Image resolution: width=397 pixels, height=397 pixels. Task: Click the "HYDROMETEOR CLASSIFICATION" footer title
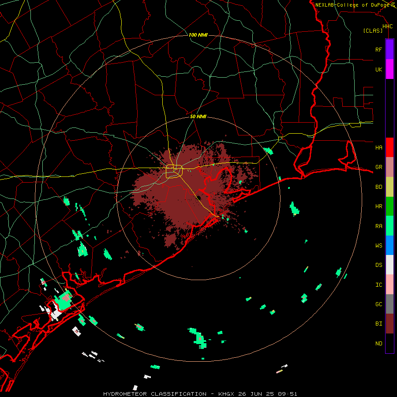155,394
